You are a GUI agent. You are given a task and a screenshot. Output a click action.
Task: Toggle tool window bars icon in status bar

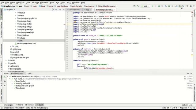(2, 108)
